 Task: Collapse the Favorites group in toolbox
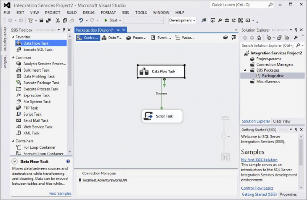(13, 37)
